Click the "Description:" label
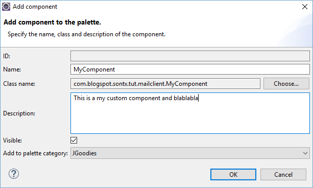The width and height of the screenshot is (313, 188). pyautogui.click(x=19, y=113)
